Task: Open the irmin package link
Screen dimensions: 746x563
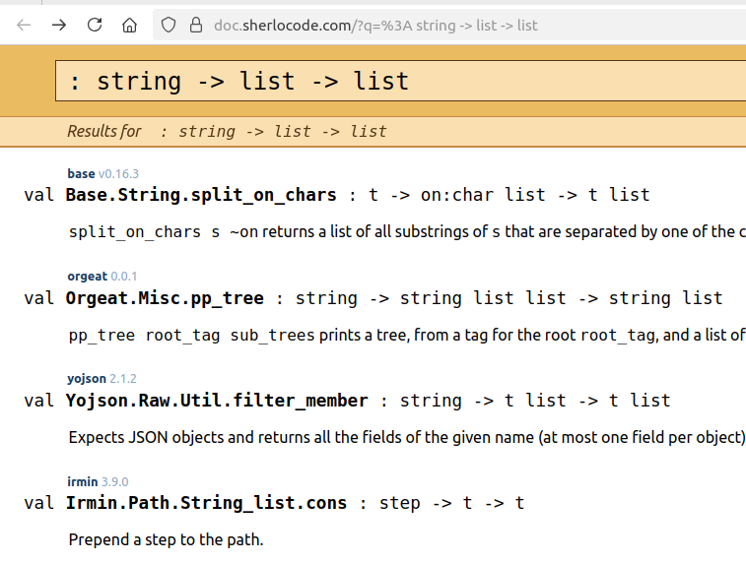Action: click(83, 481)
